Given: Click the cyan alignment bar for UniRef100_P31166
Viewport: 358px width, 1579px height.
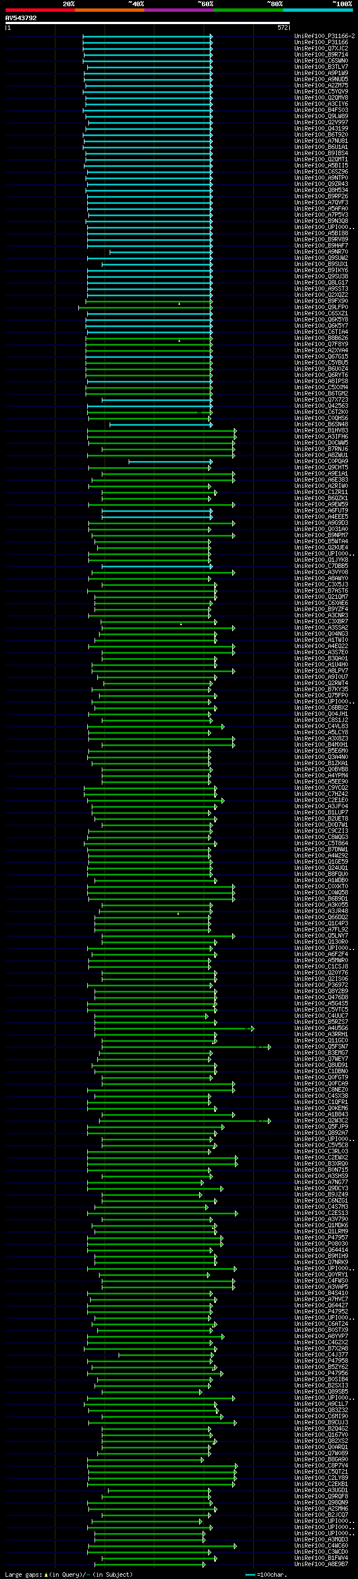Looking at the screenshot, I should pyautogui.click(x=148, y=43).
